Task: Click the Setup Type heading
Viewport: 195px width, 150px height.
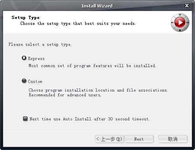Action: (25, 18)
